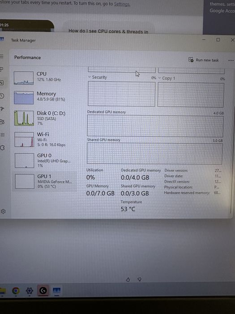Click the thumbs up icon in browser page
235x314 pixels.
[x=128, y=279]
